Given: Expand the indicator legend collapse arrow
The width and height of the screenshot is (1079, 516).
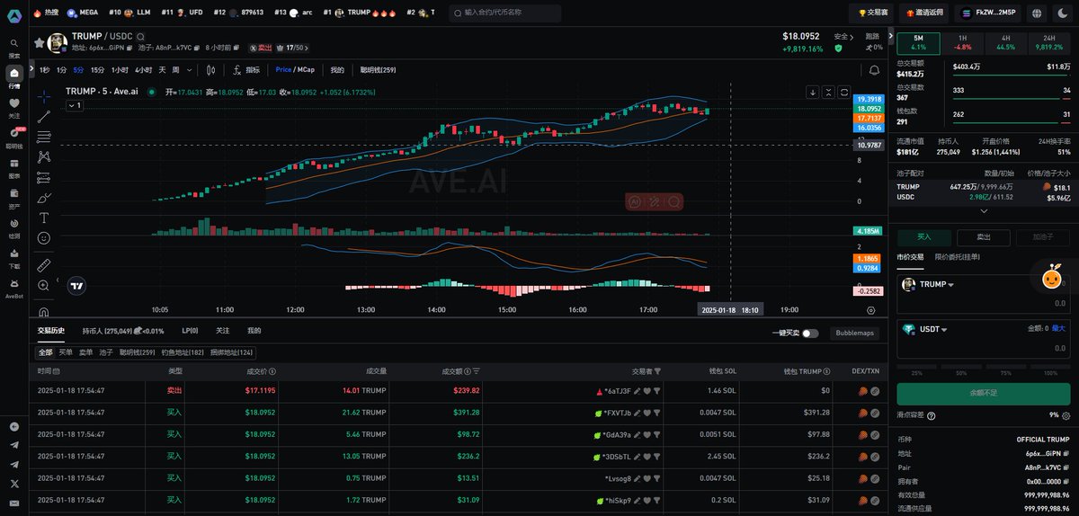Looking at the screenshot, I should click(x=74, y=105).
